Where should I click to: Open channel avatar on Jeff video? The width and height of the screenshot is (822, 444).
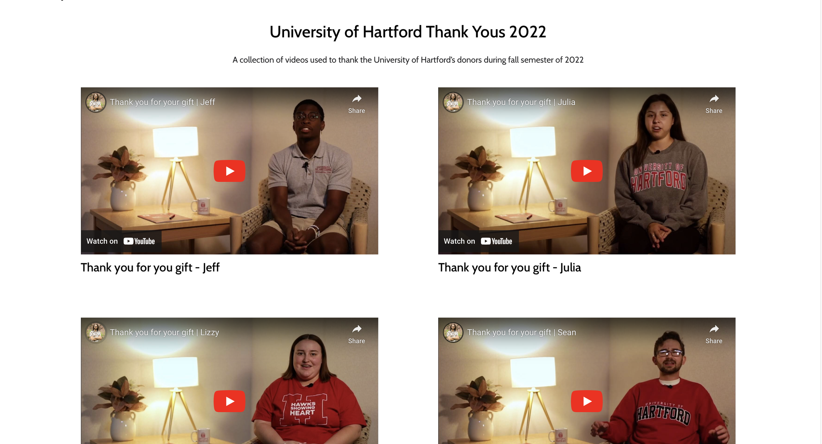tap(96, 102)
